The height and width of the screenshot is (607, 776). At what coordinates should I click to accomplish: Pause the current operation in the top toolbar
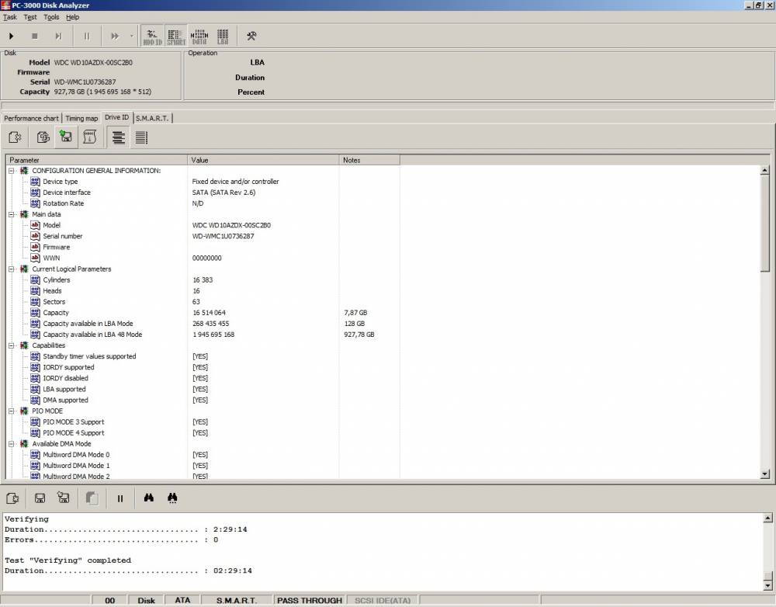[x=87, y=36]
